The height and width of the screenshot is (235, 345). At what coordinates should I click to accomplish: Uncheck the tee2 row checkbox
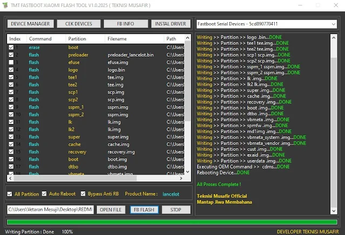coord(11,85)
